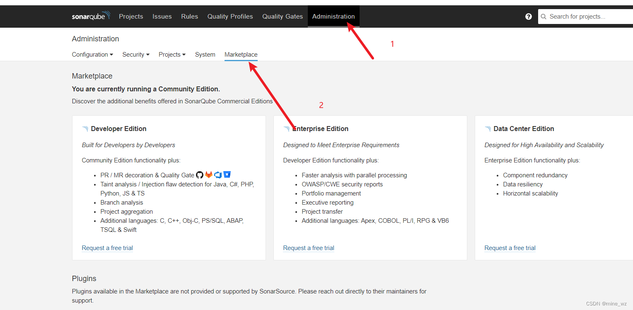Select the Marketplace tab
The image size is (633, 310).
pos(241,55)
